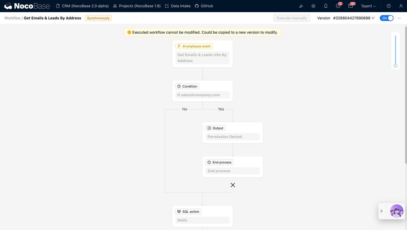Screen dimensions: 407x230
Task: Click the canvas zoom slider handle
Action: click(x=396, y=66)
